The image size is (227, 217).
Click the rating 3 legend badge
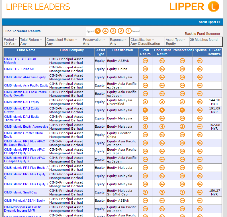point(113,31)
